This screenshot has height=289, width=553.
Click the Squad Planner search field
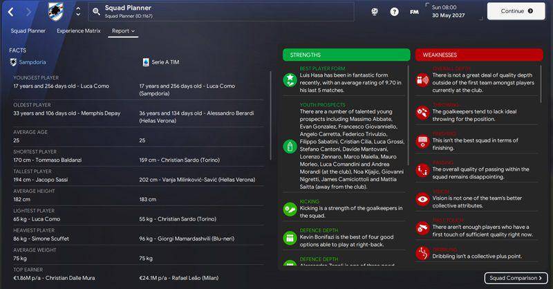coord(221,12)
